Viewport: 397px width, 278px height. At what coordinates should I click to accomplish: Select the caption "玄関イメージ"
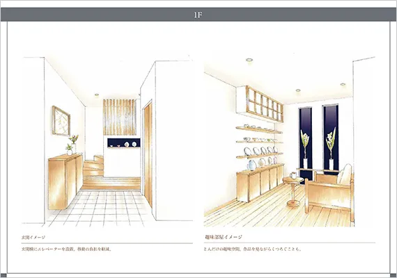pos(33,237)
